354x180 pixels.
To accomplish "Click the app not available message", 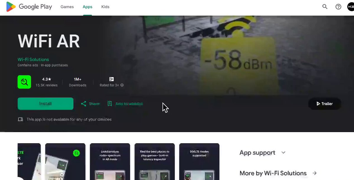I will click(69, 119).
